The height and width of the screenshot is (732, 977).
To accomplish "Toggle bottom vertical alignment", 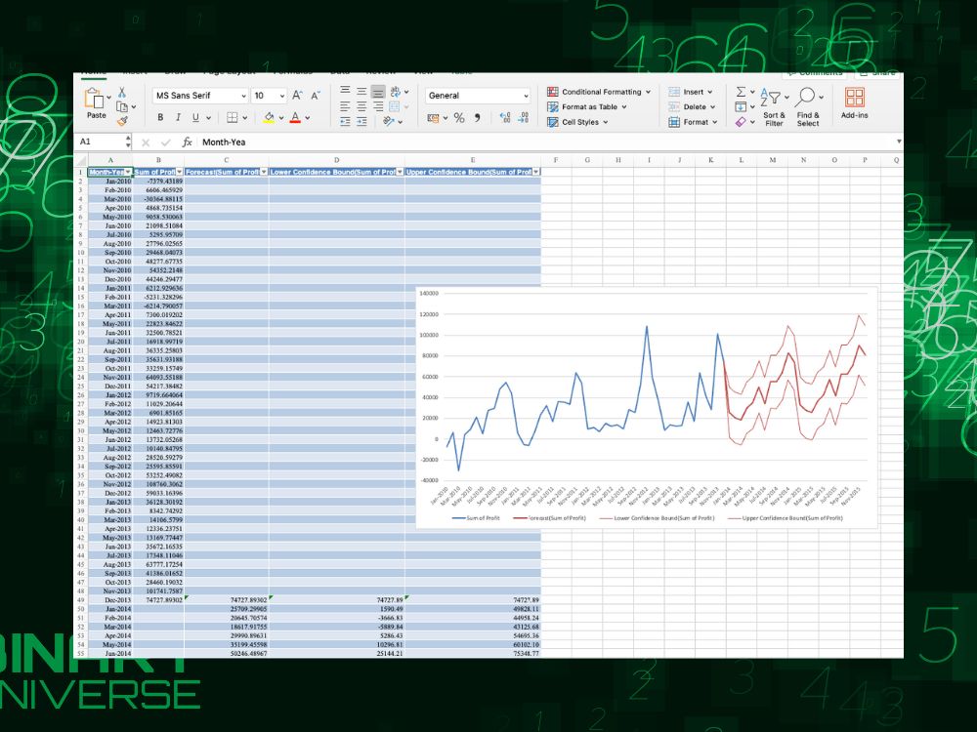I will [378, 92].
